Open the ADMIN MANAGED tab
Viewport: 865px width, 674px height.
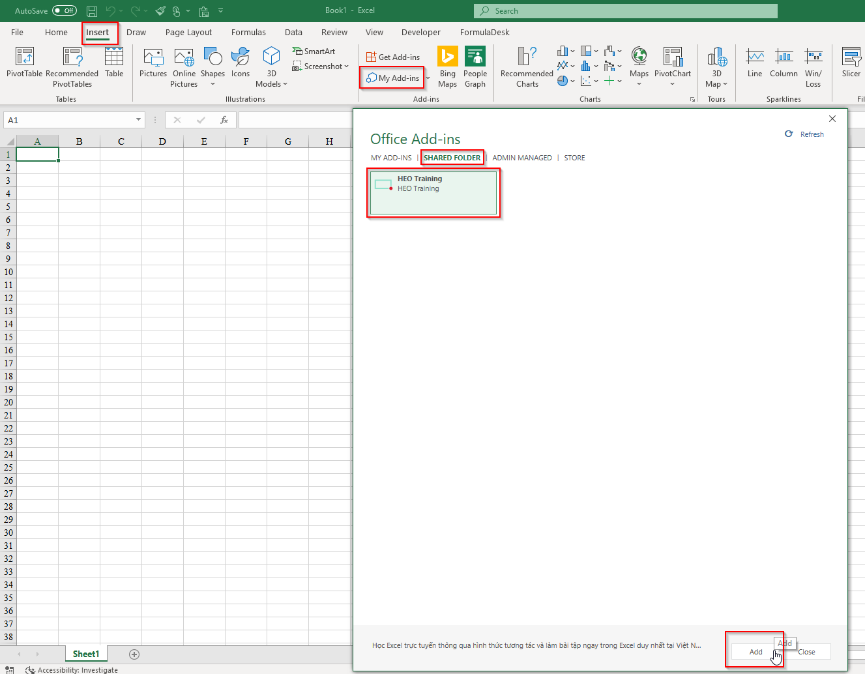click(522, 158)
